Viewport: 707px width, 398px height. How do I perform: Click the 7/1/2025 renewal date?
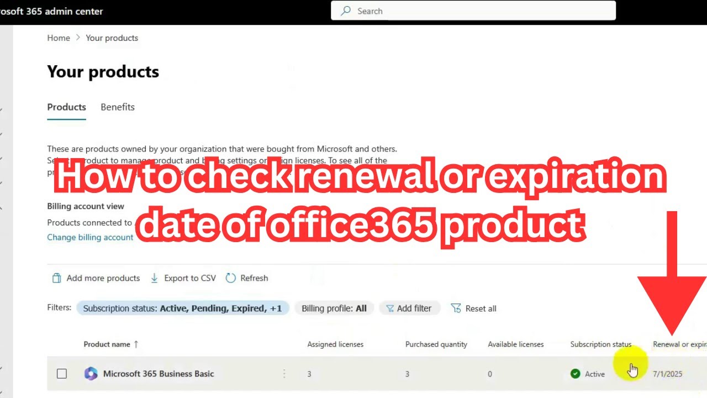tap(667, 374)
